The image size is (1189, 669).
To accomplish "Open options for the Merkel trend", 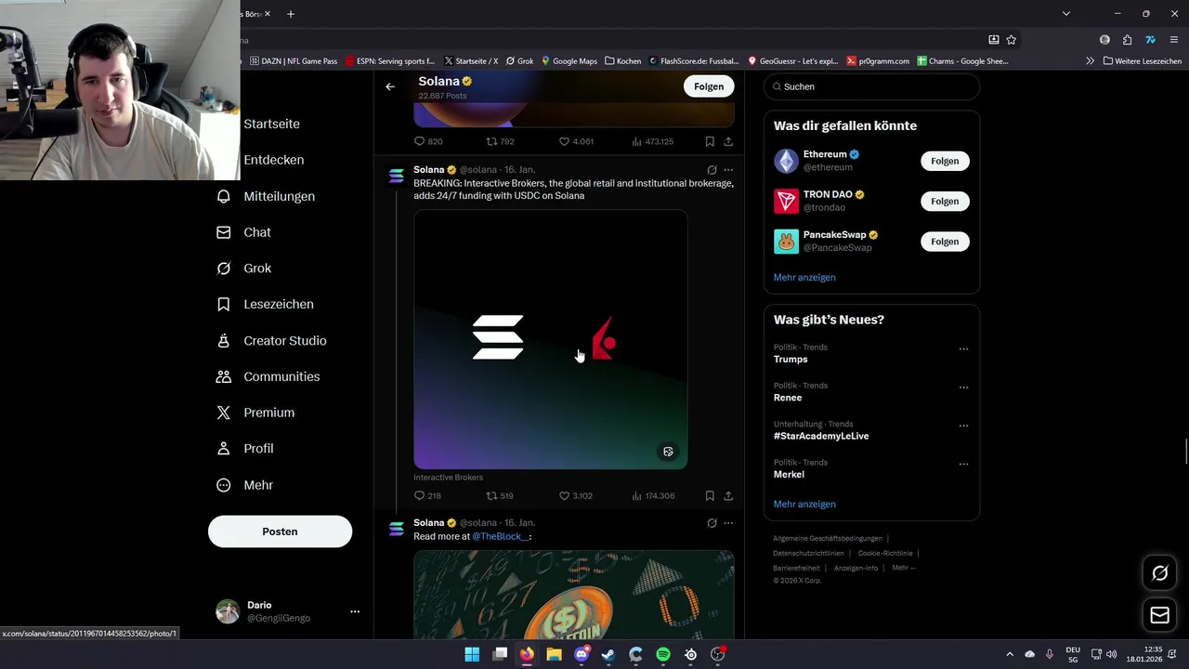I will (963, 464).
